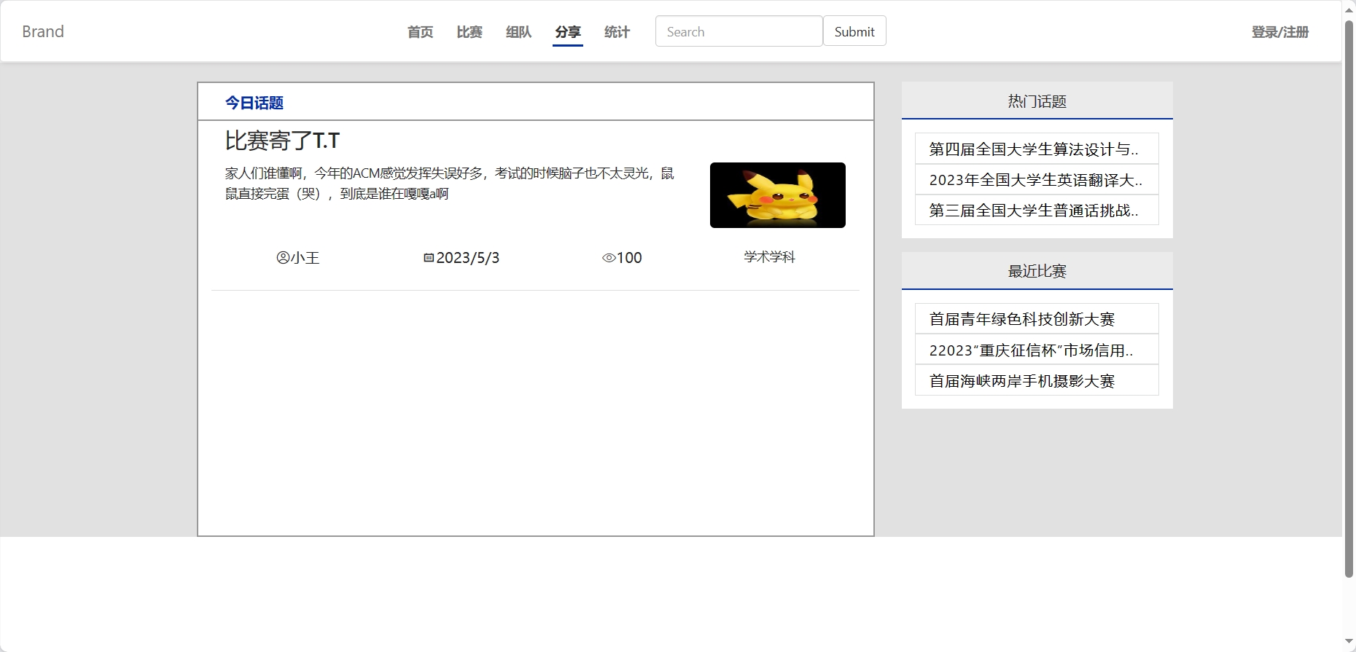Click the 热门话题 panel header
Viewport: 1356px width, 652px height.
point(1037,101)
